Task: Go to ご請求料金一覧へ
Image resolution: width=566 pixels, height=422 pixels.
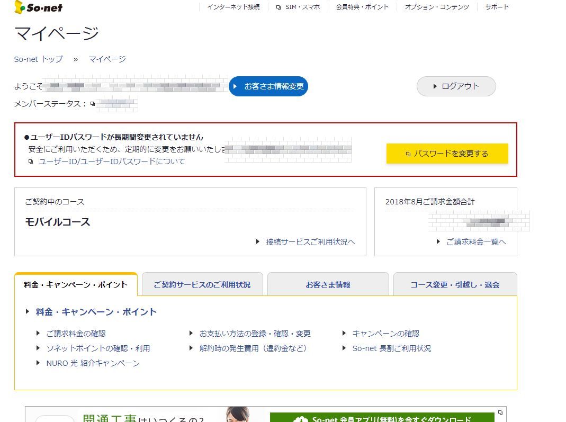Action: [x=476, y=242]
